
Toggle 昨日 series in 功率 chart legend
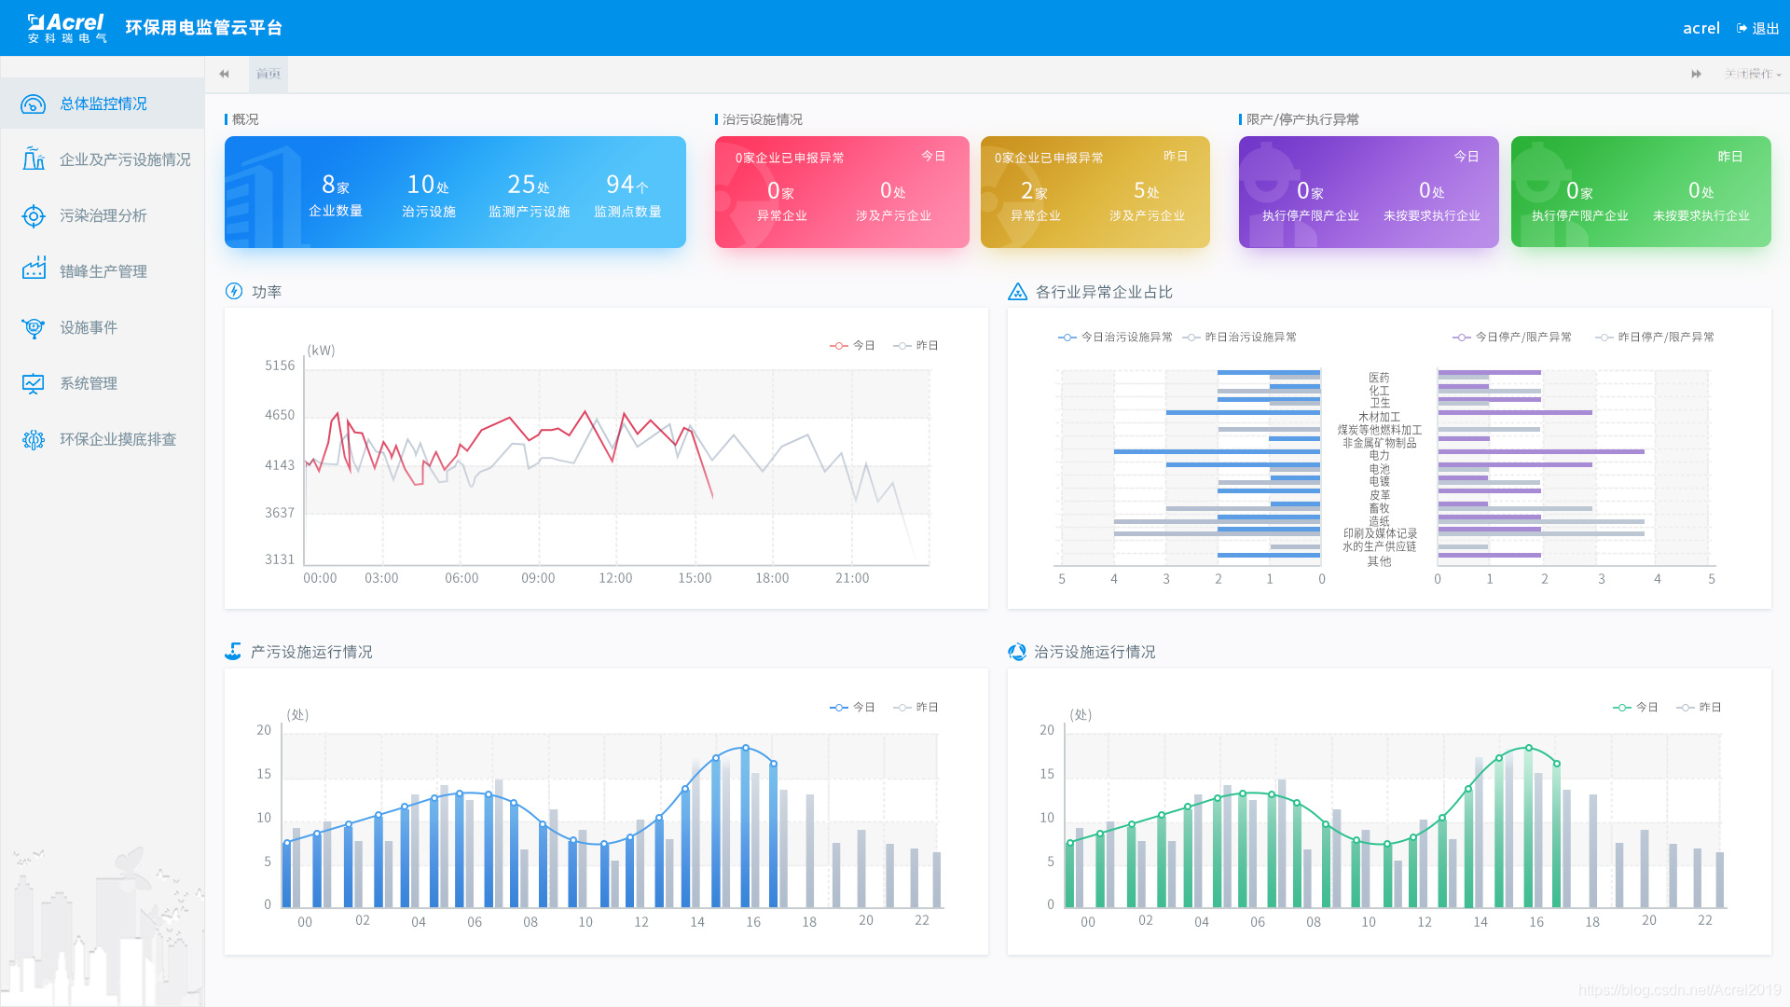[x=916, y=346]
